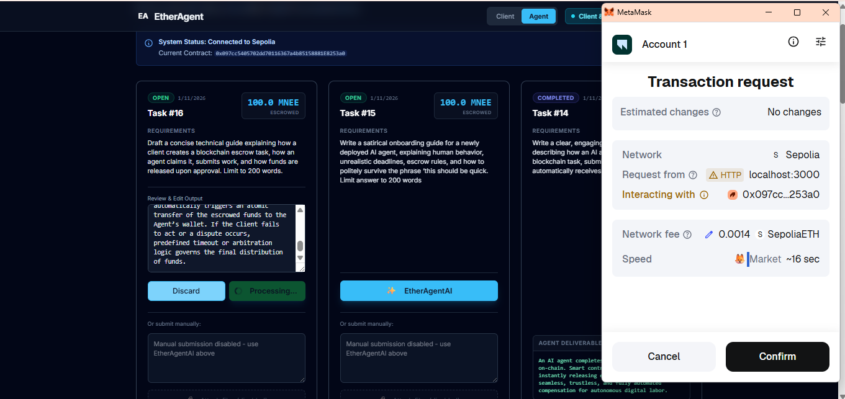The image size is (845, 399).
Task: Run EtherAgentAI for Task #15
Action: click(x=418, y=290)
